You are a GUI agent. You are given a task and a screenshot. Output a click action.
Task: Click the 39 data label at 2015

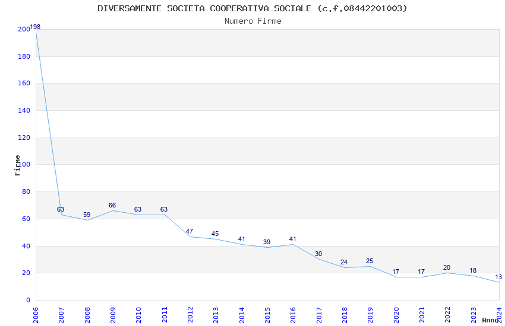pos(267,242)
